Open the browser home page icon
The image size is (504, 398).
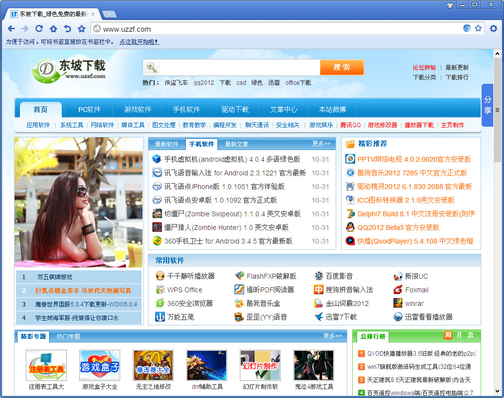54,29
